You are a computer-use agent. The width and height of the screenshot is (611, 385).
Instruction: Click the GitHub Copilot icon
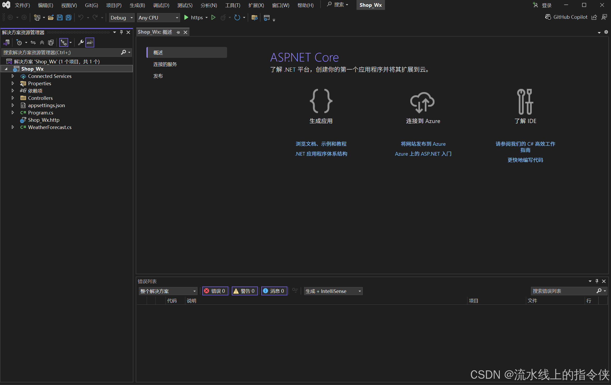548,17
